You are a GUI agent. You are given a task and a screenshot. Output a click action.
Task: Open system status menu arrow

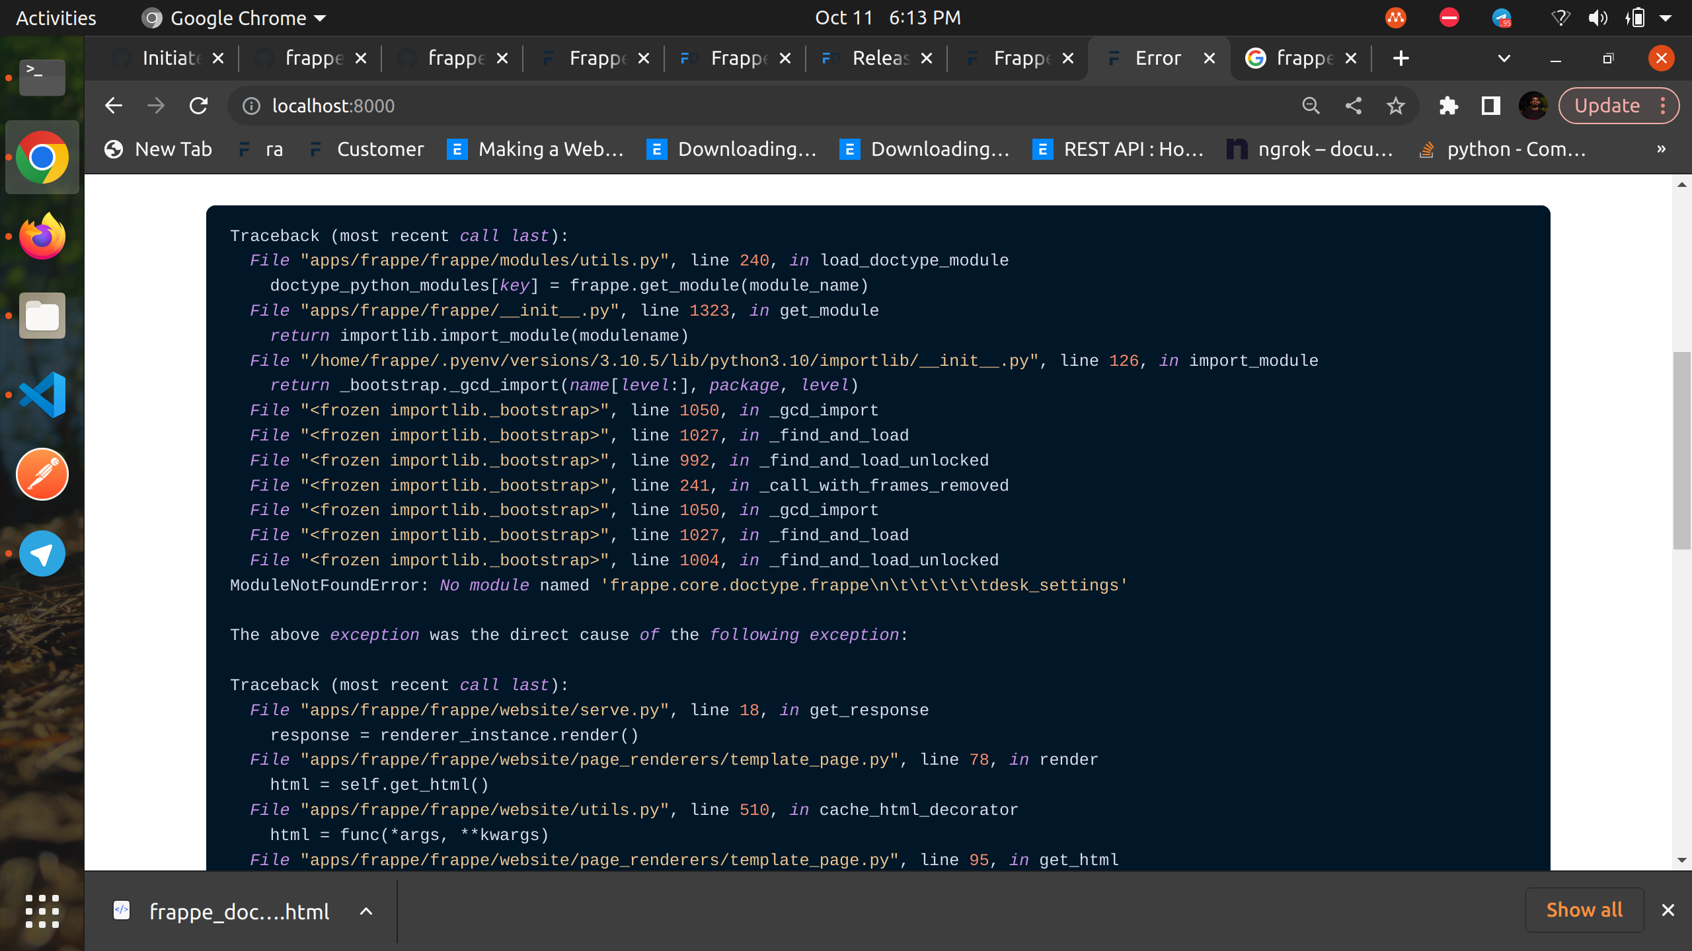pyautogui.click(x=1666, y=18)
